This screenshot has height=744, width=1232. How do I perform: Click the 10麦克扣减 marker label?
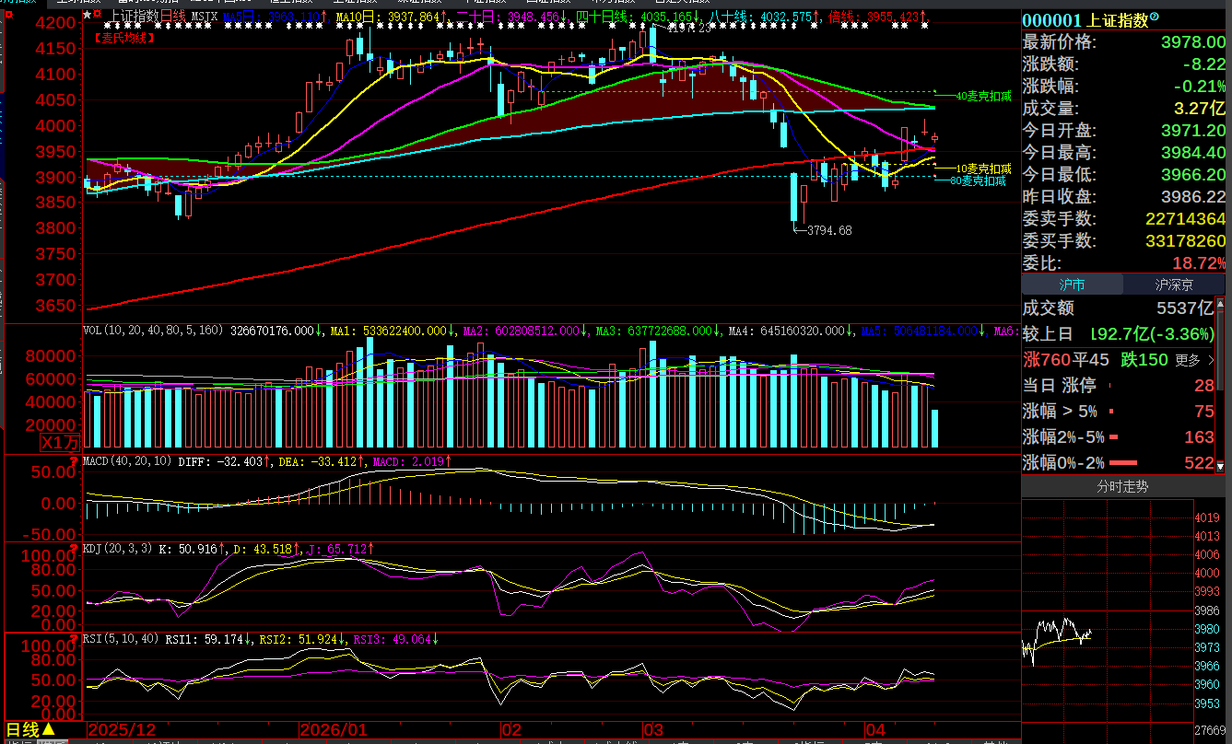pos(983,169)
